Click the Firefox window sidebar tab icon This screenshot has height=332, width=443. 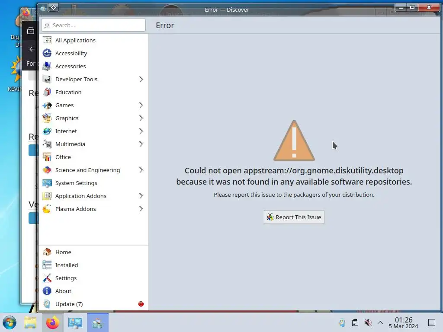(31, 31)
